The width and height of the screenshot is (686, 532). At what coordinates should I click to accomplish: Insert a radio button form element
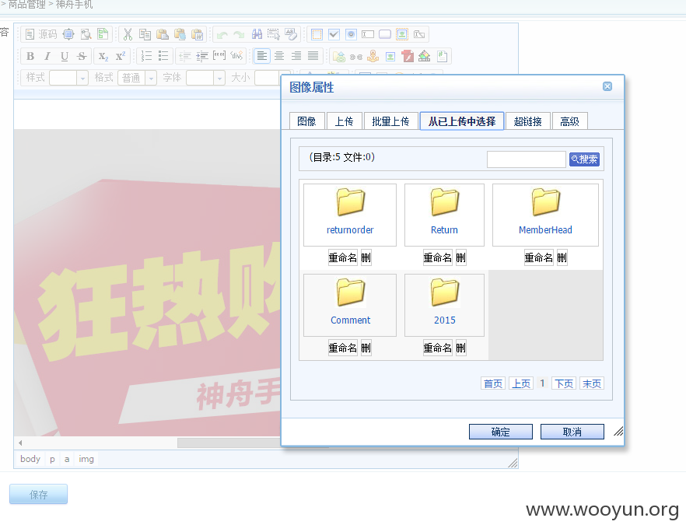point(351,34)
